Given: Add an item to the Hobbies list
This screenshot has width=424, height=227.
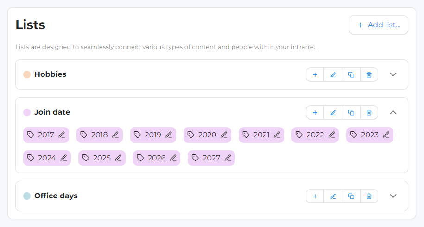Looking at the screenshot, I should point(315,75).
